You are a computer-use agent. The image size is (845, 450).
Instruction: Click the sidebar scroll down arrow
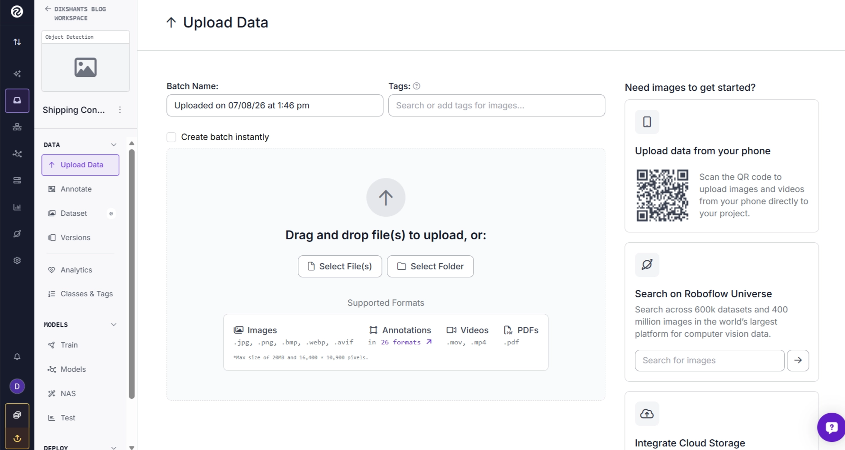(x=132, y=447)
